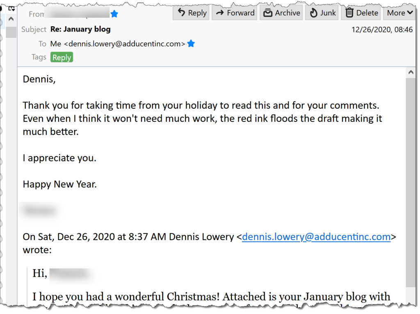Open the More actions dropdown

pyautogui.click(x=399, y=13)
